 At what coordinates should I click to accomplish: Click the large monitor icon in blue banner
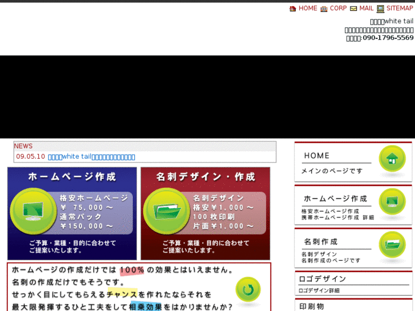pos(33,211)
